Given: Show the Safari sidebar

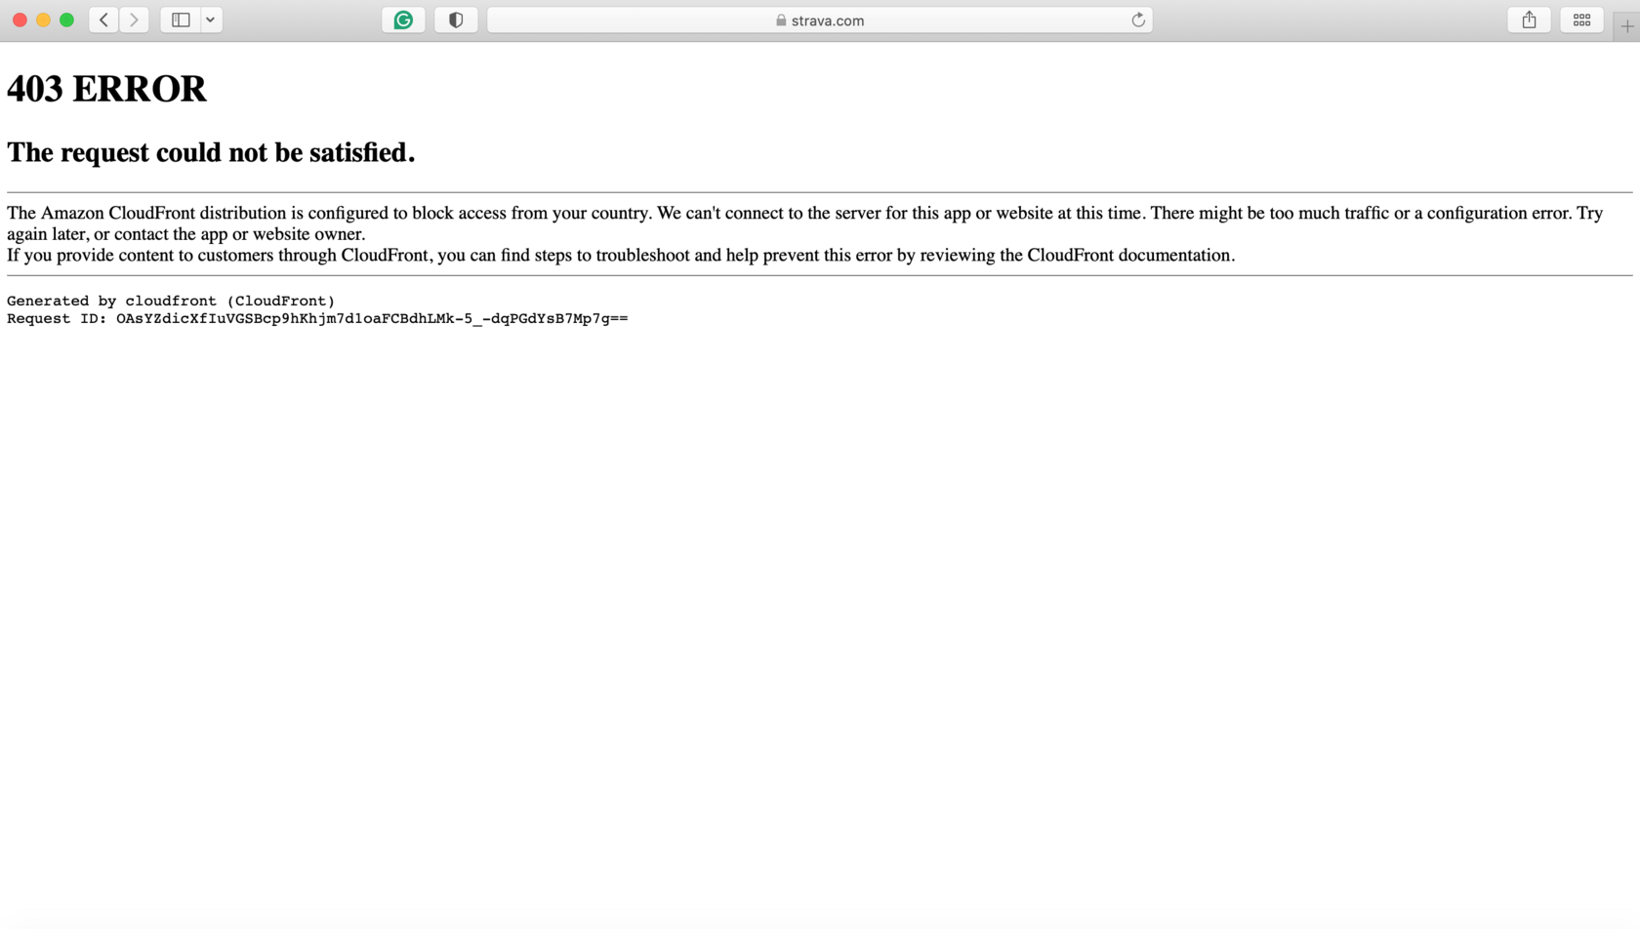Looking at the screenshot, I should click(181, 20).
